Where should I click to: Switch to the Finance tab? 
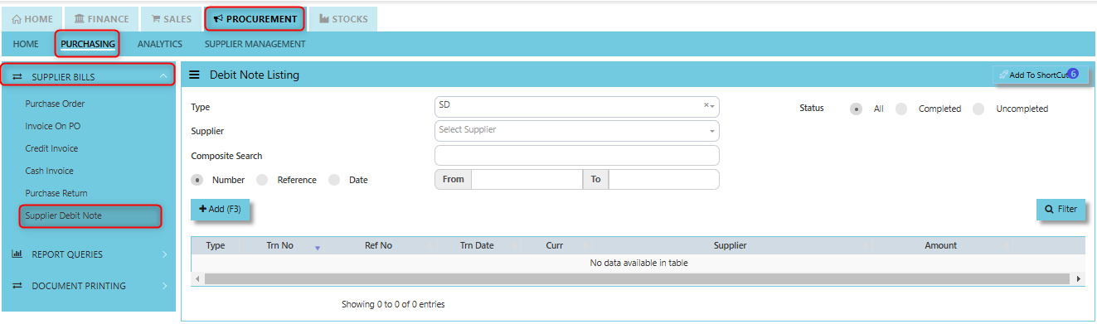[x=101, y=19]
